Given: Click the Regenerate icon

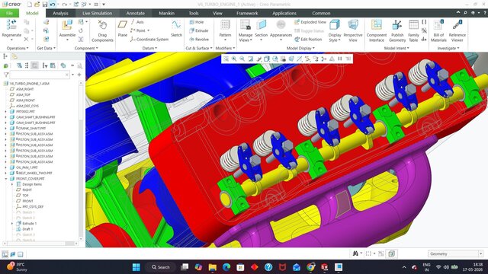Looking at the screenshot, I should click(x=11, y=25).
